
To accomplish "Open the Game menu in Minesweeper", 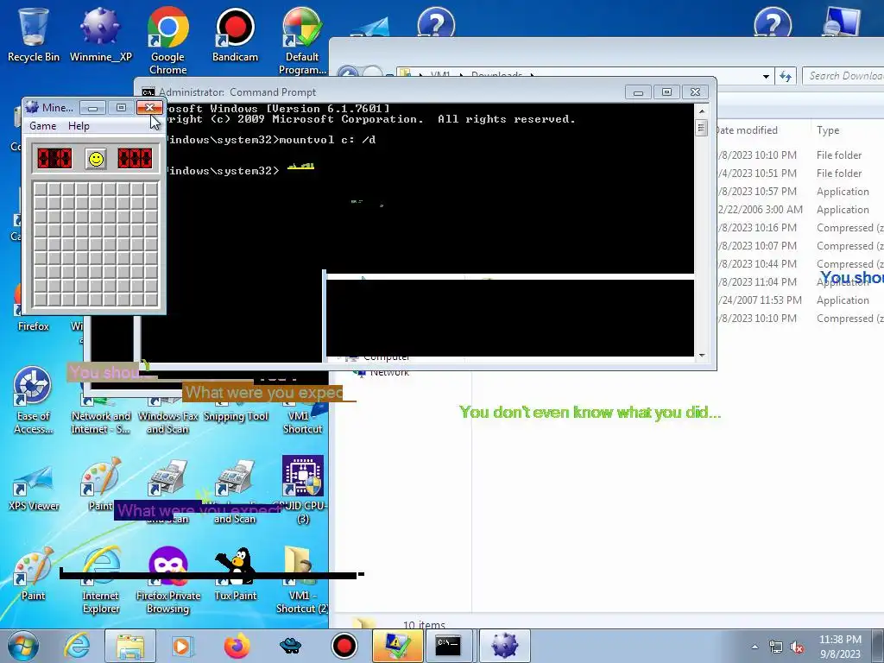I will (43, 126).
